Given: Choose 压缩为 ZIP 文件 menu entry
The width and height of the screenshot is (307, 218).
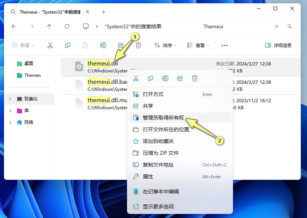Looking at the screenshot, I should [x=180, y=153].
